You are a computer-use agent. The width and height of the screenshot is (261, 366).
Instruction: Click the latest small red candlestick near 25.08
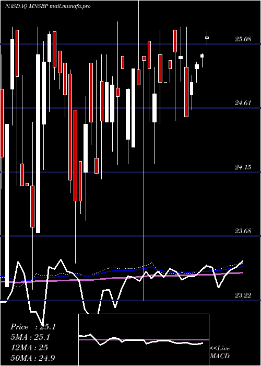point(207,38)
